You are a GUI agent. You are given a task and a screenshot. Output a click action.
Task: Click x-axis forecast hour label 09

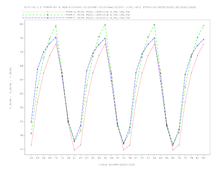(50, 158)
